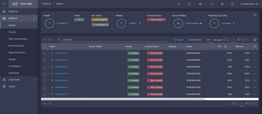Open row actions menu for AA04-6454-1-7

[255, 94]
